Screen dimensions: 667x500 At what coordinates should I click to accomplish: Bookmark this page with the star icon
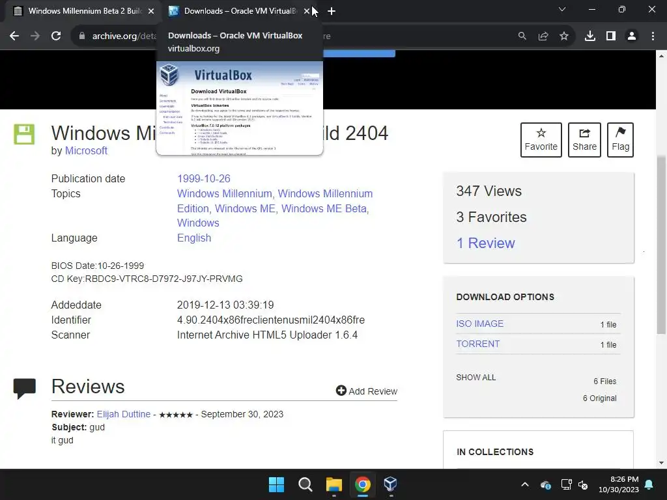564,36
